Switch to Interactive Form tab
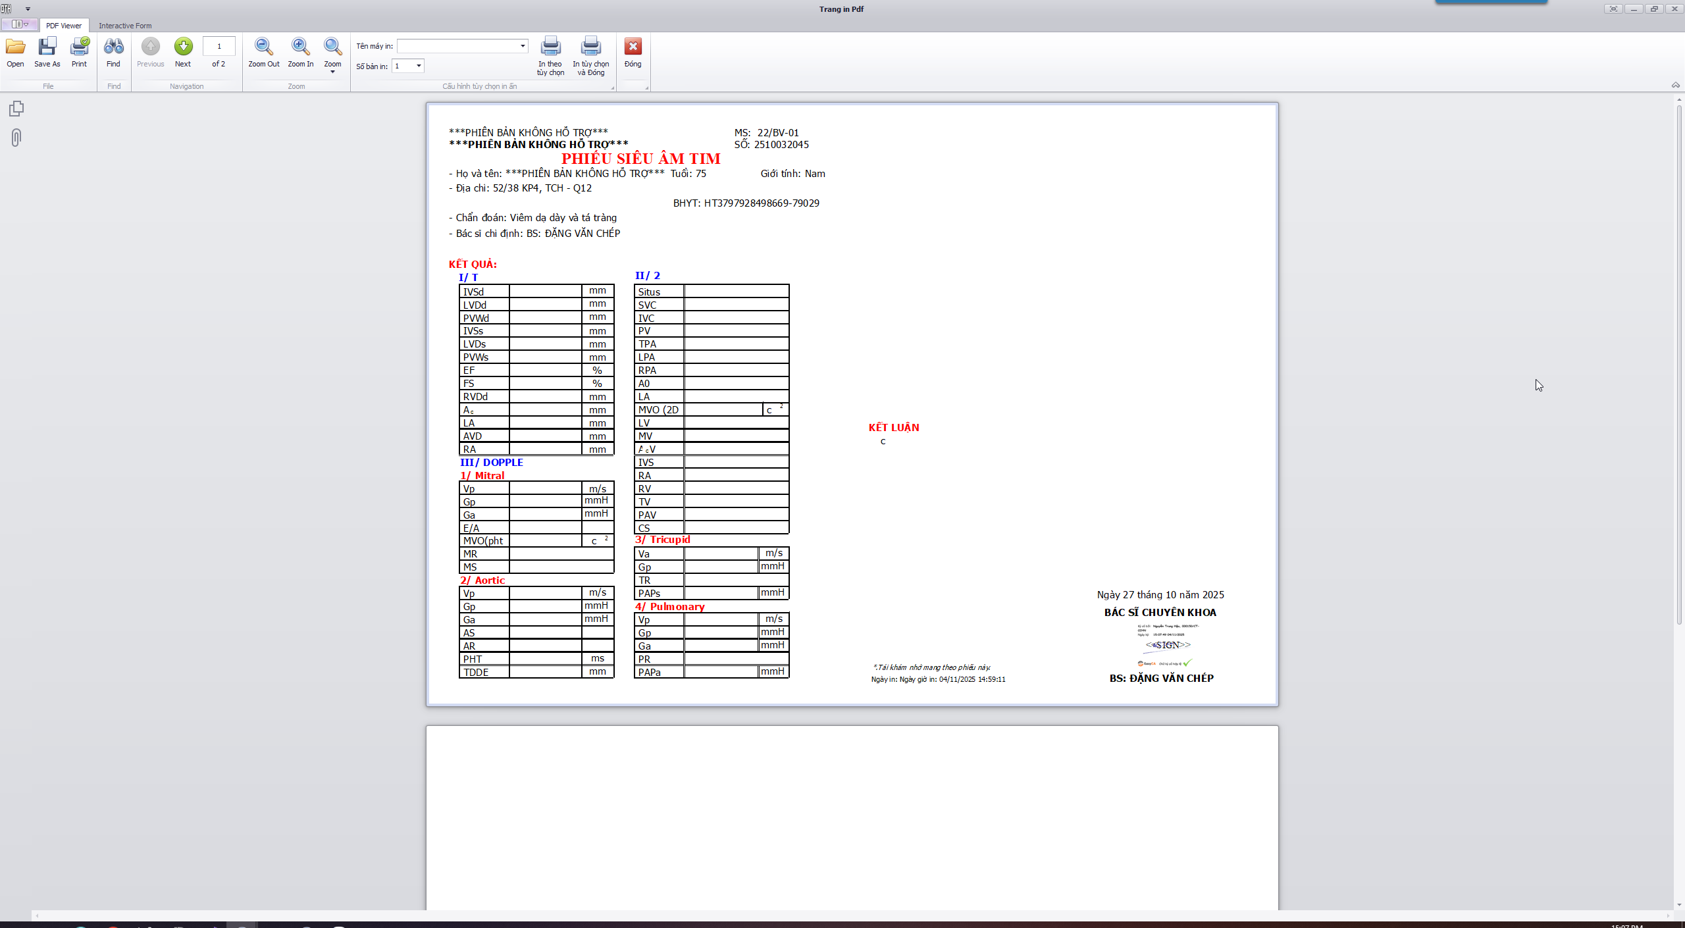Screen dimensions: 1685x928 pos(125,26)
